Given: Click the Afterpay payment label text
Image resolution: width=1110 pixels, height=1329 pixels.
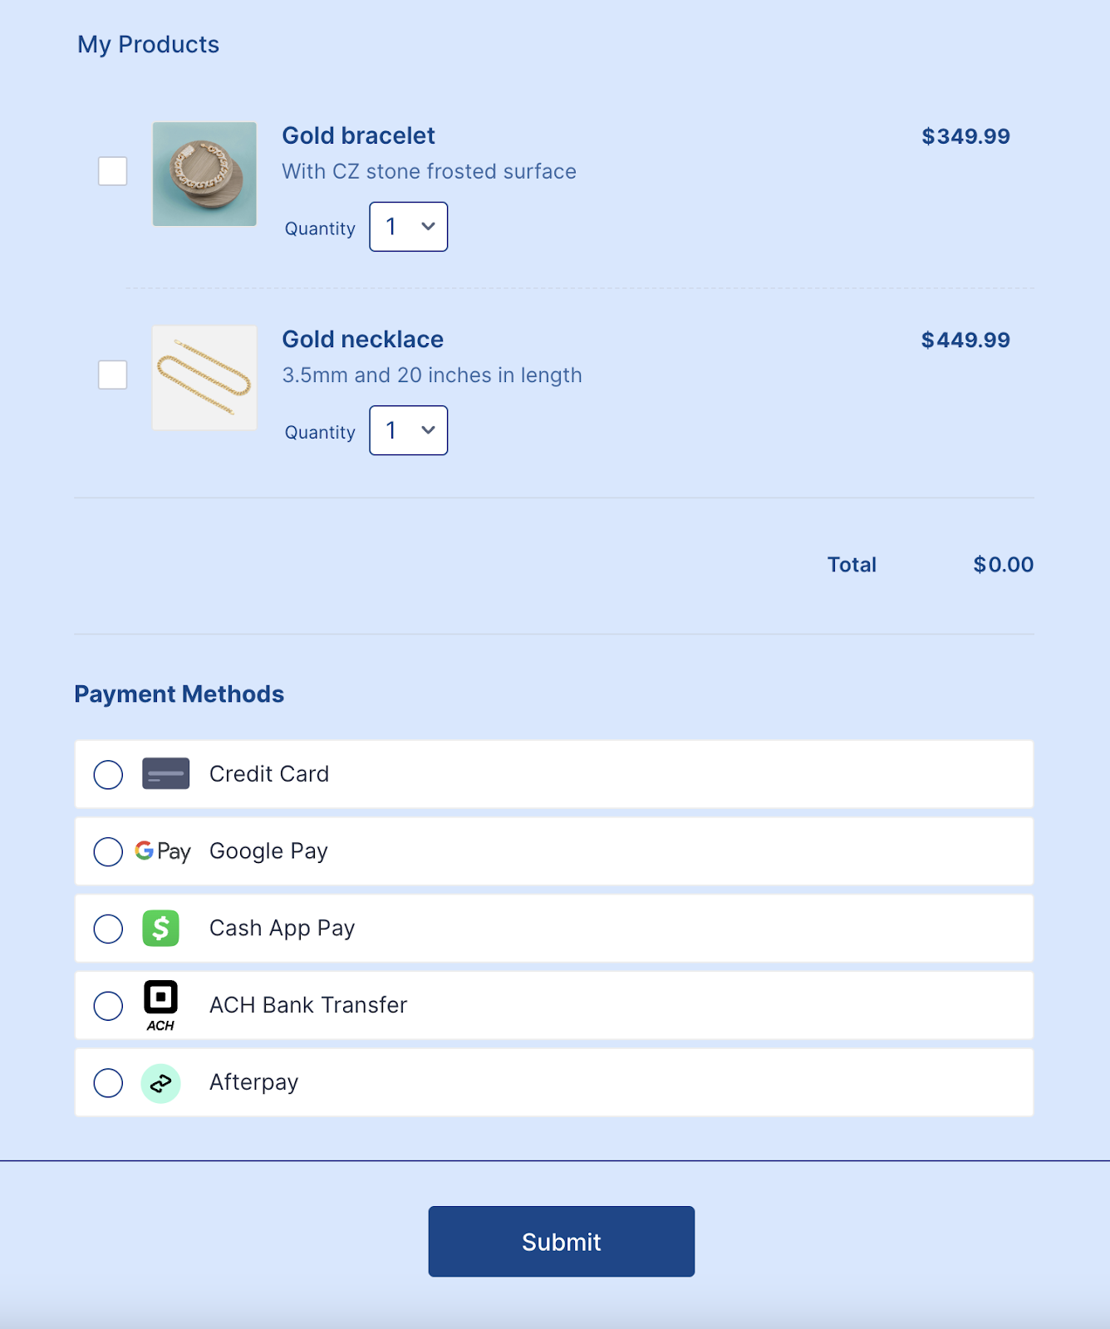Looking at the screenshot, I should click(x=253, y=1082).
